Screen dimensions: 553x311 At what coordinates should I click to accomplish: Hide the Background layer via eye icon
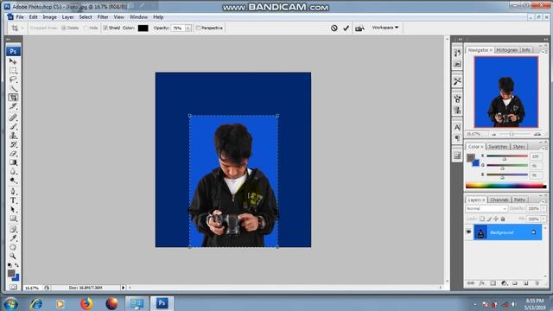[468, 232]
